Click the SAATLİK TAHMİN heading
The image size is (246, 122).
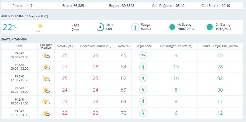pyautogui.click(x=14, y=40)
